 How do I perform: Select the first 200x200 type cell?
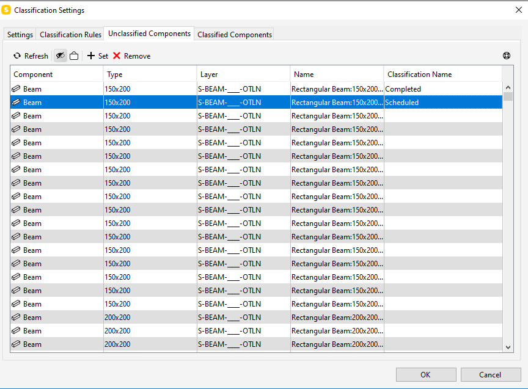tap(150, 318)
